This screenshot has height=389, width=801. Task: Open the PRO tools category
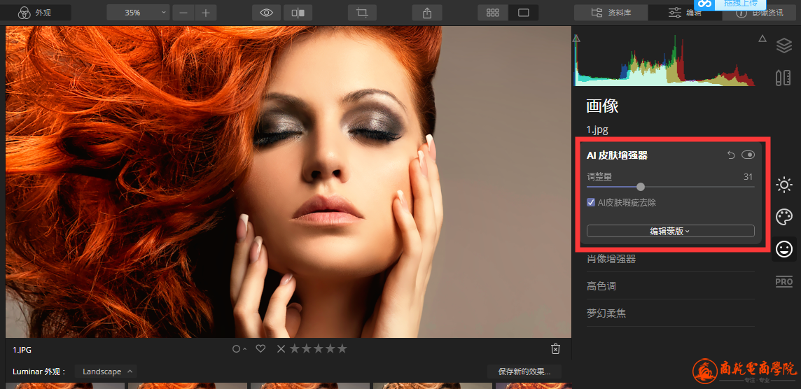[783, 281]
